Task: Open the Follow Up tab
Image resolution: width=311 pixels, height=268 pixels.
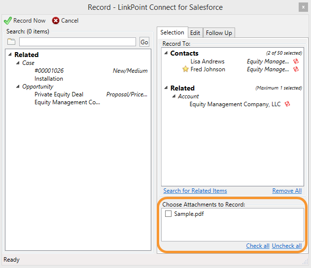Action: (219, 33)
